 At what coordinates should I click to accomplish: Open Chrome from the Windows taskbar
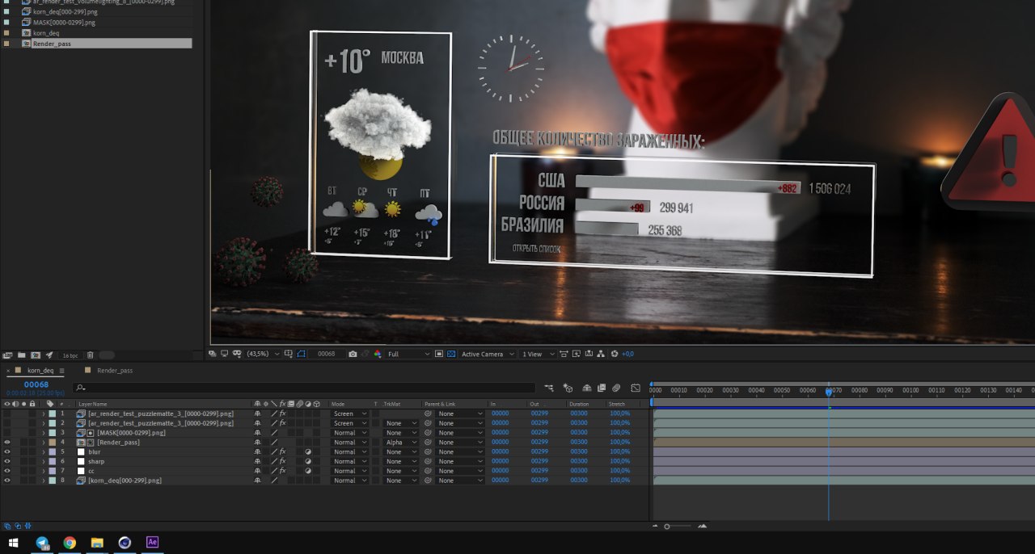click(70, 543)
